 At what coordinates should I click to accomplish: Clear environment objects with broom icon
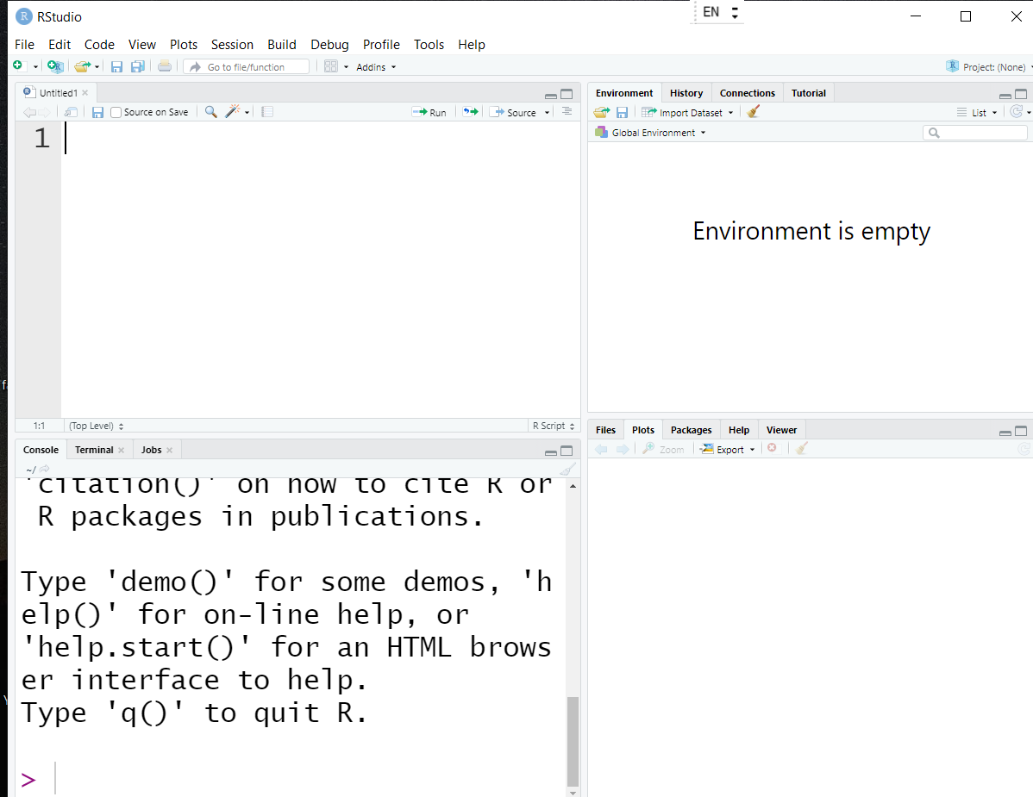point(754,112)
